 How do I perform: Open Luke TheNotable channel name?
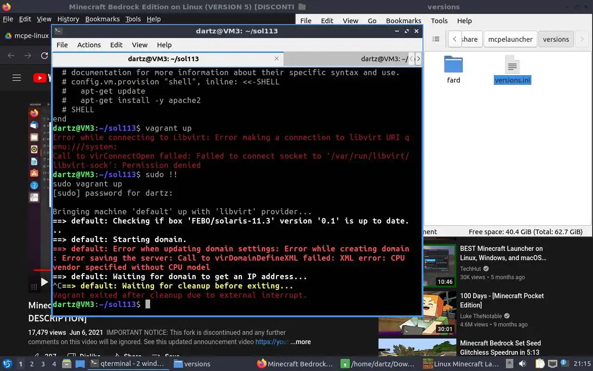[x=481, y=316]
